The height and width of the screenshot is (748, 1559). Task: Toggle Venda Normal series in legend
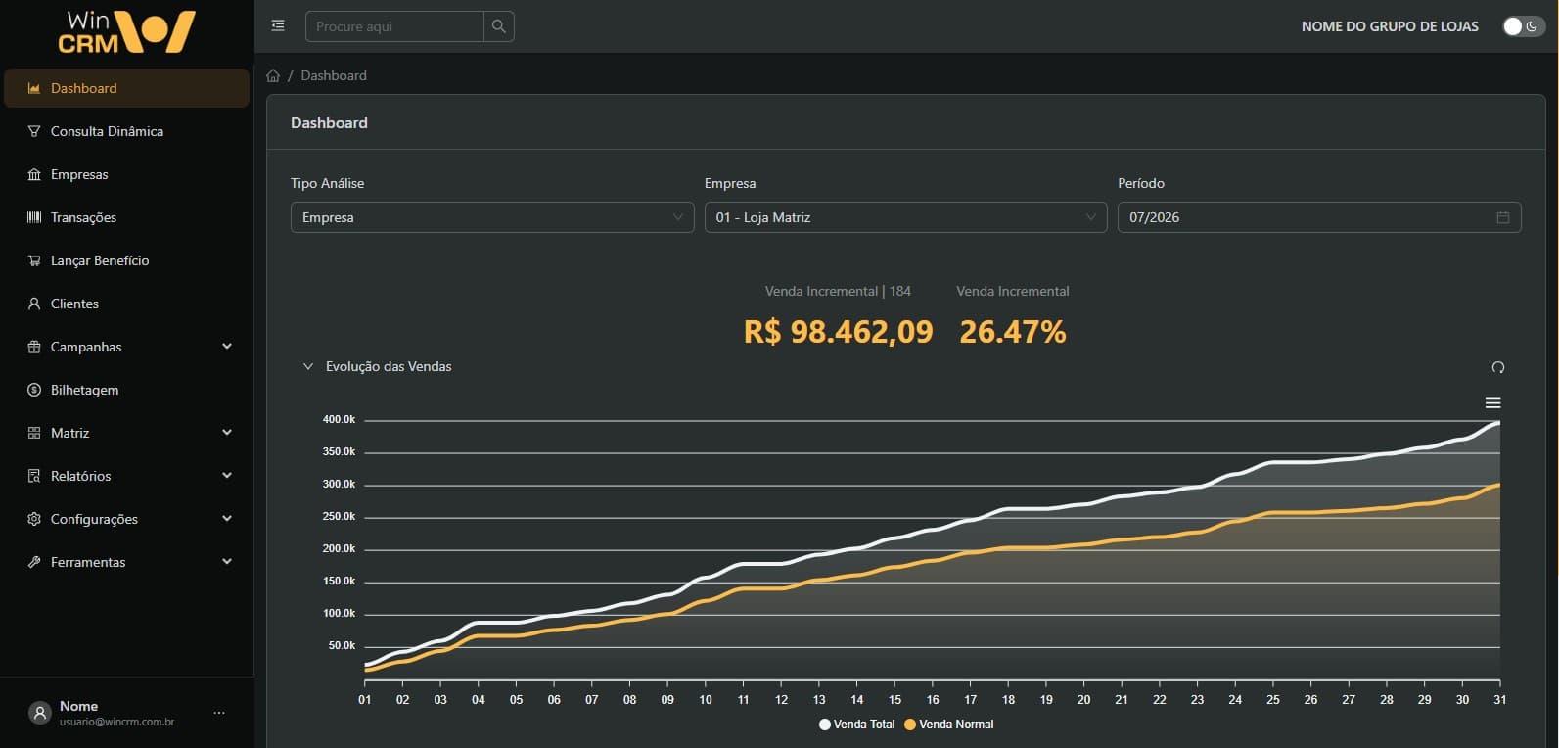949,725
